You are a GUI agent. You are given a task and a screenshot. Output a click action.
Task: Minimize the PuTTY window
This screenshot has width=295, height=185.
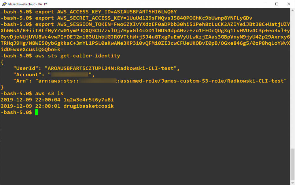[265, 4]
